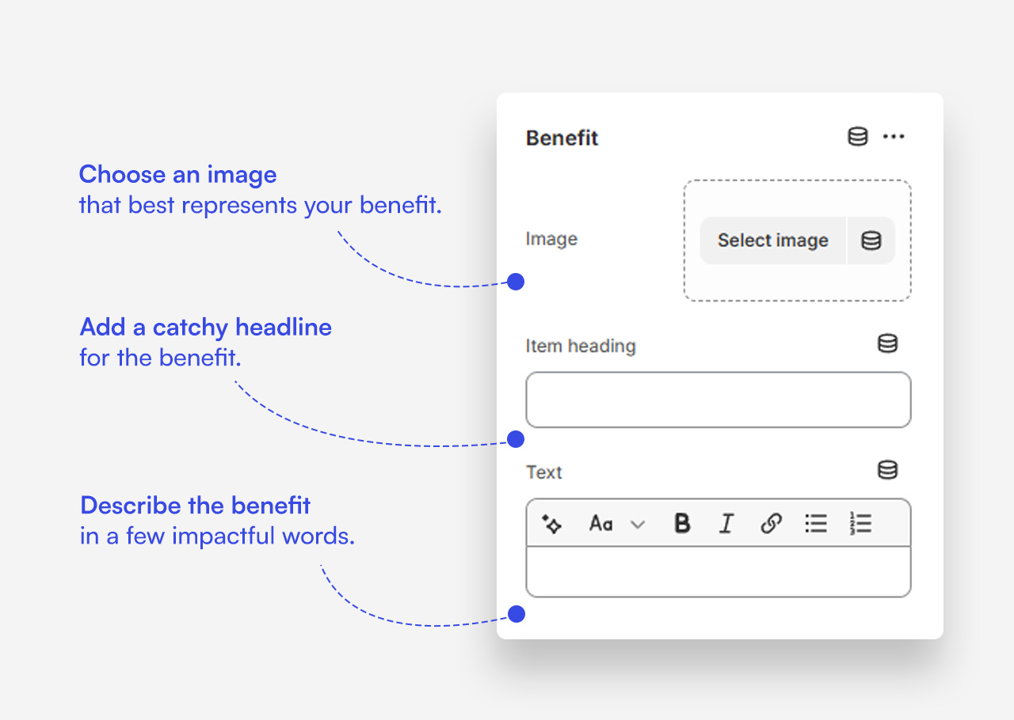
Task: Click the Select image button
Action: point(772,241)
